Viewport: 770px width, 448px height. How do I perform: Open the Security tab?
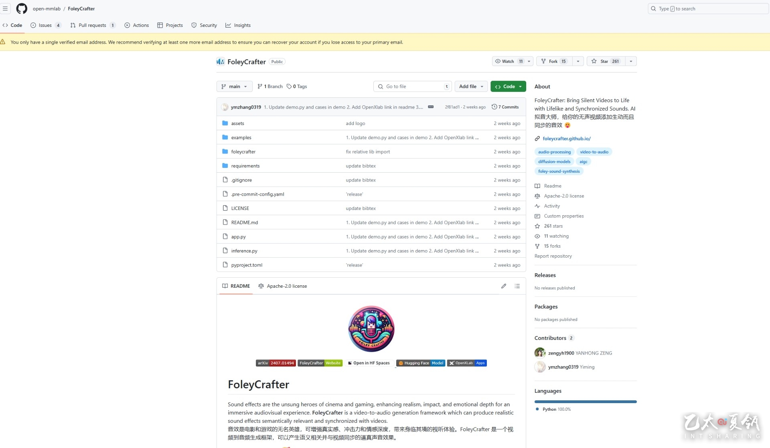pyautogui.click(x=204, y=25)
